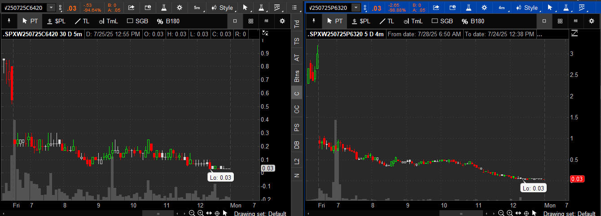Expand the 4m timeframe dropdown in the right chart

pyautogui.click(x=502, y=8)
